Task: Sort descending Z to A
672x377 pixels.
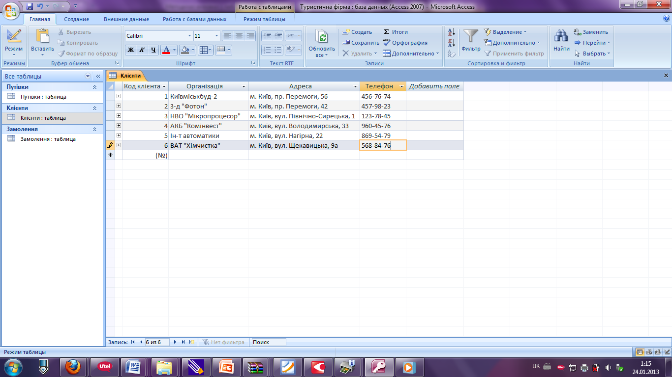Action: point(452,43)
